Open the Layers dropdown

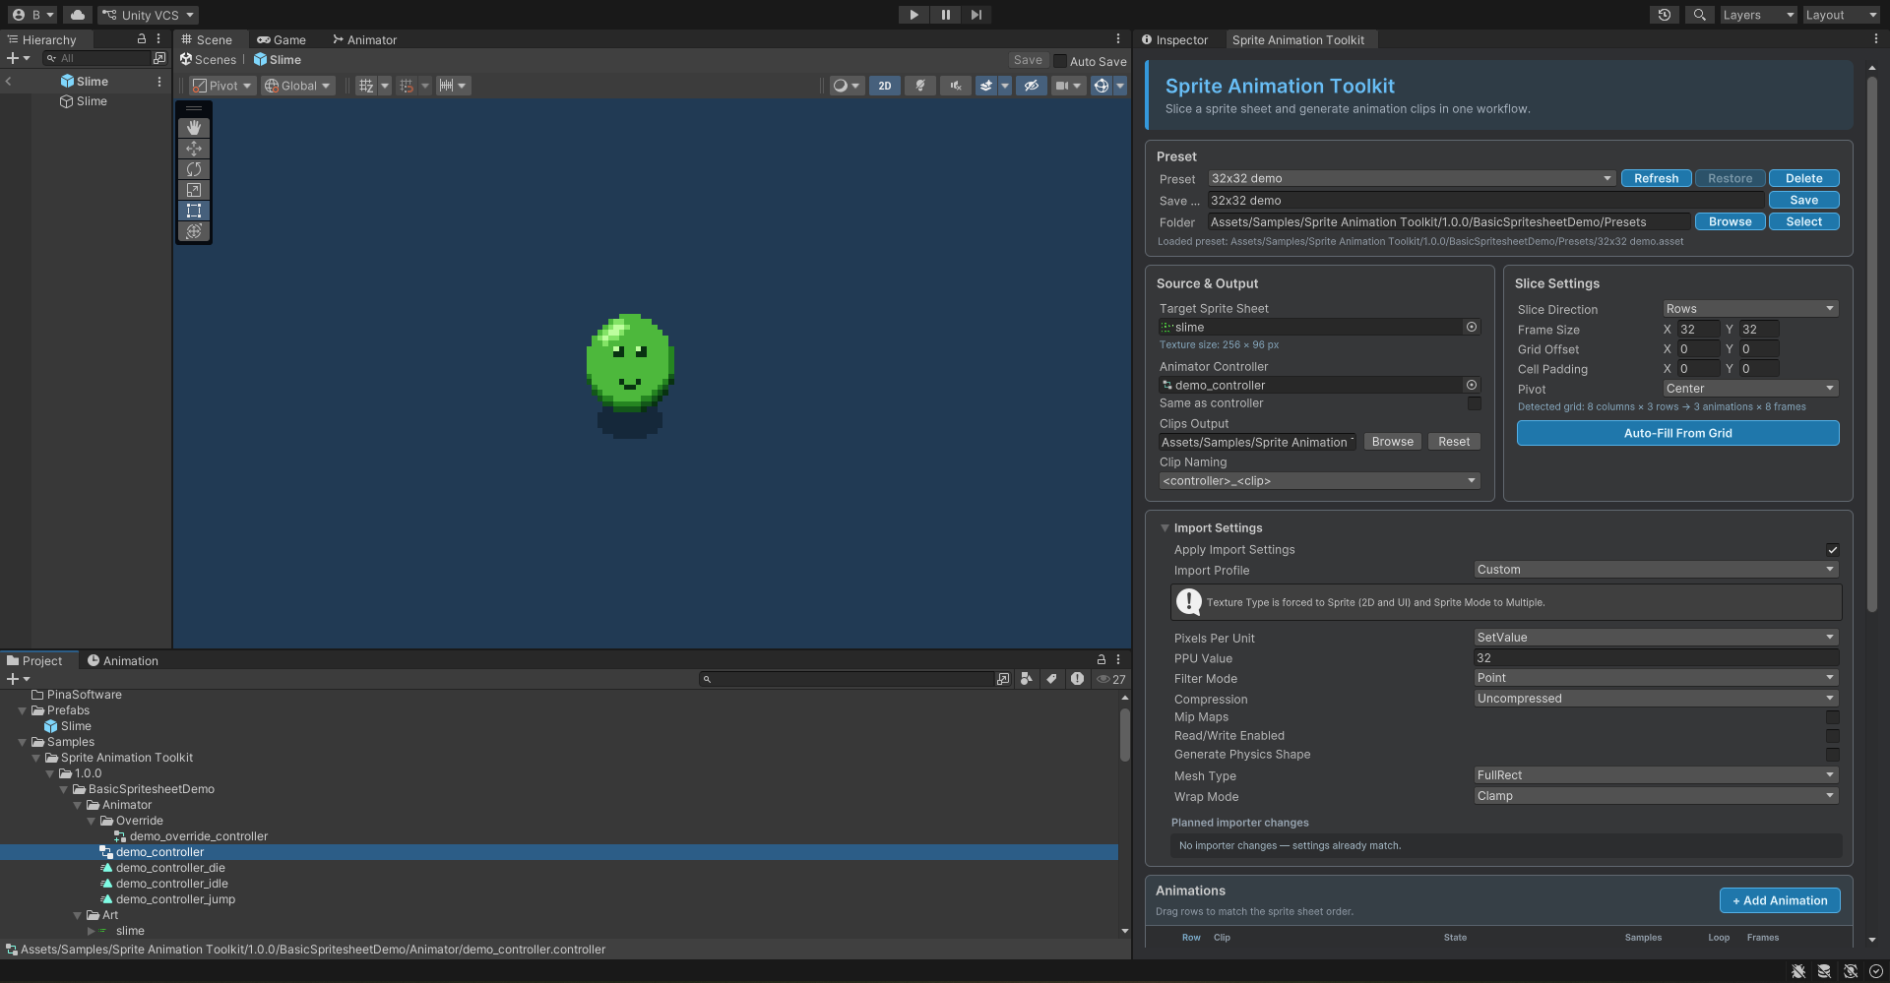point(1758,15)
